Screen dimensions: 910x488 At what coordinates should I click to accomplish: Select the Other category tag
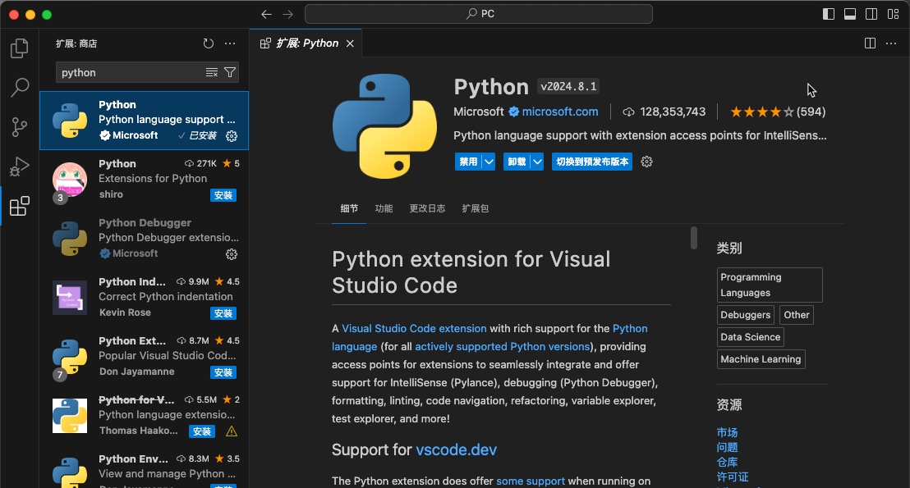pyautogui.click(x=797, y=315)
